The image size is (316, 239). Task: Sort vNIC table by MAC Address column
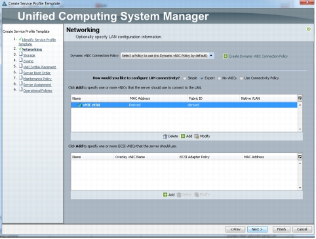(158, 98)
